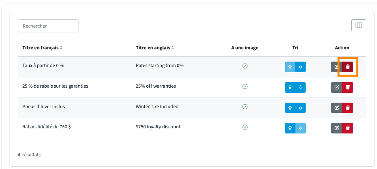Move "25 % de rabais" row up

pos(290,87)
